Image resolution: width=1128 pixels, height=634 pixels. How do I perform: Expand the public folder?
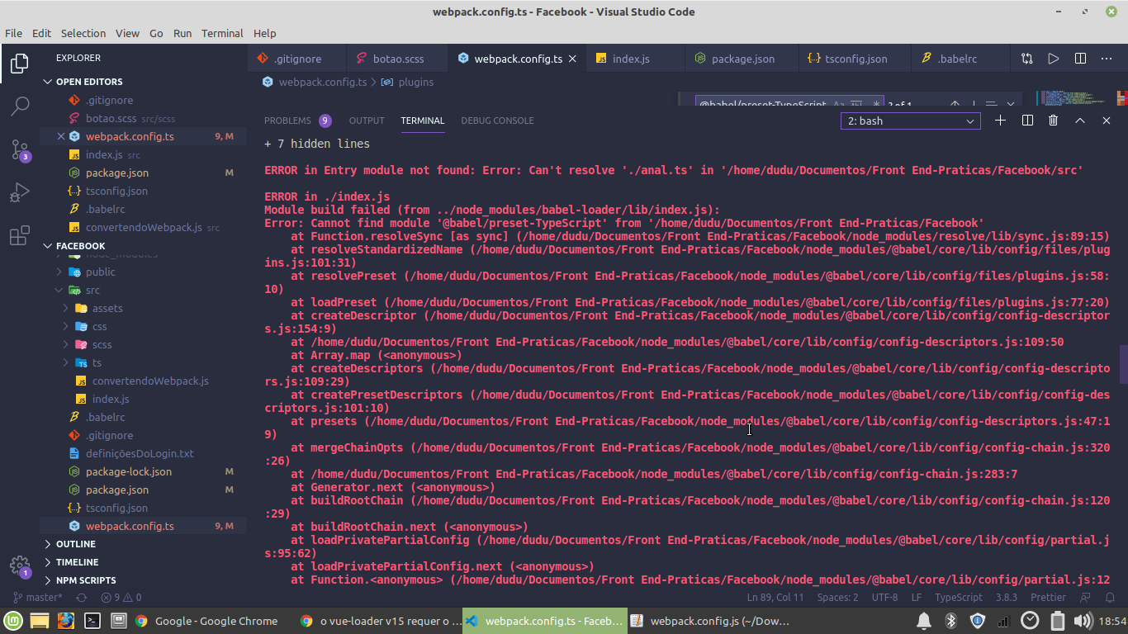(143, 272)
